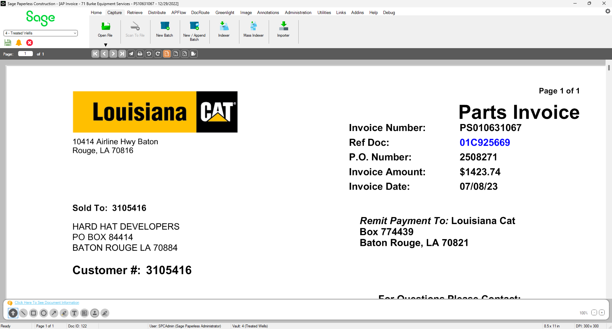Select the yellow highlighter tool
Image resolution: width=612 pixels, height=329 pixels.
[64, 313]
